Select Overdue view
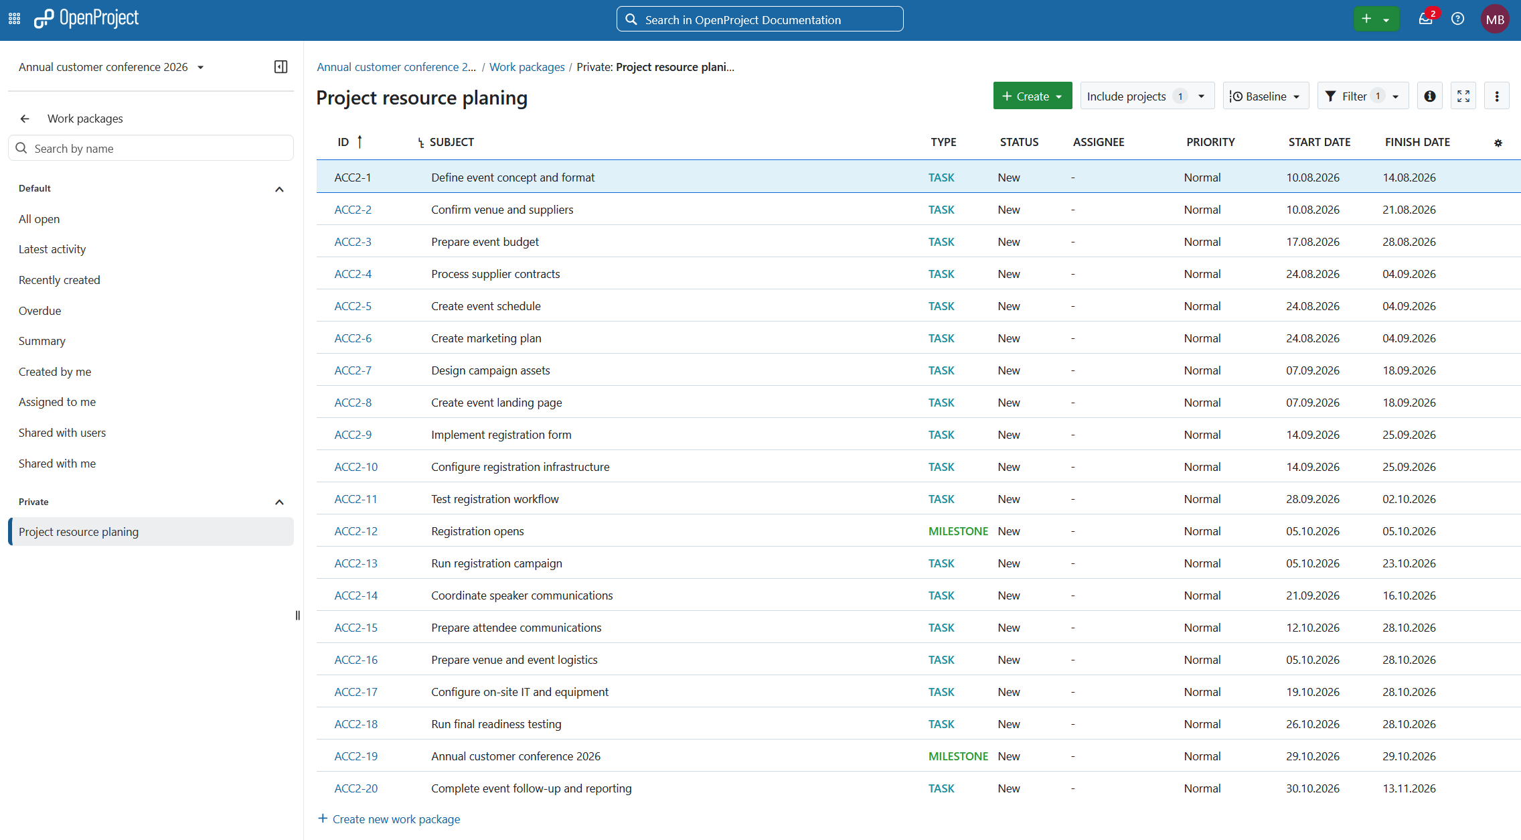The width and height of the screenshot is (1521, 840). coord(39,311)
